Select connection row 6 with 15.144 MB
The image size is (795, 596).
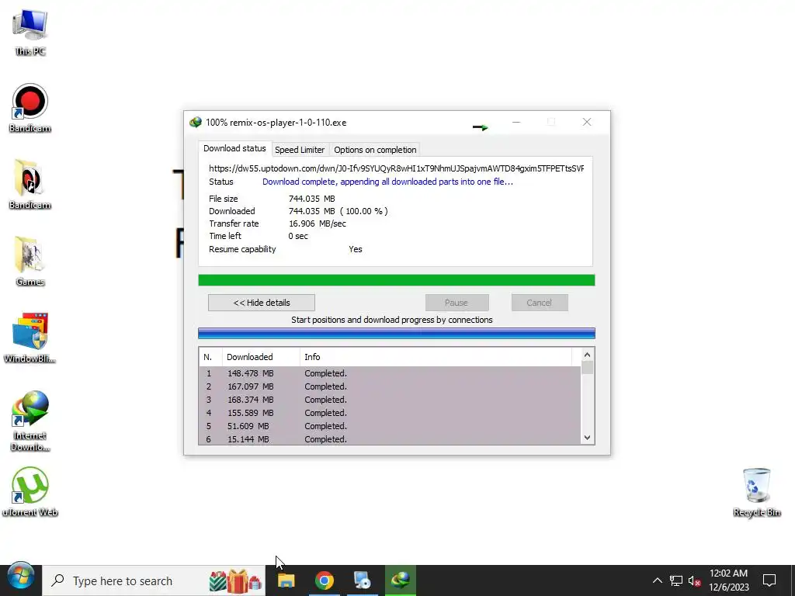[x=390, y=439]
